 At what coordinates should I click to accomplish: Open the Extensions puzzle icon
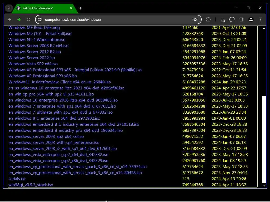click(x=208, y=19)
